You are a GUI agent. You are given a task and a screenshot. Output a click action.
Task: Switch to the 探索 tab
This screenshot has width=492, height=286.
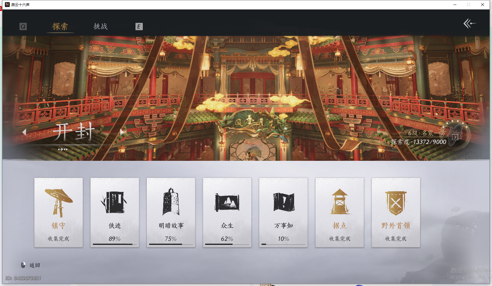60,27
